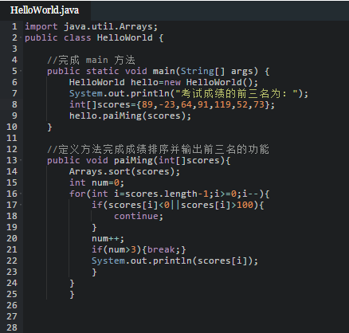
Task: Place cursor on 'import' keyword
Action: pos(41,27)
